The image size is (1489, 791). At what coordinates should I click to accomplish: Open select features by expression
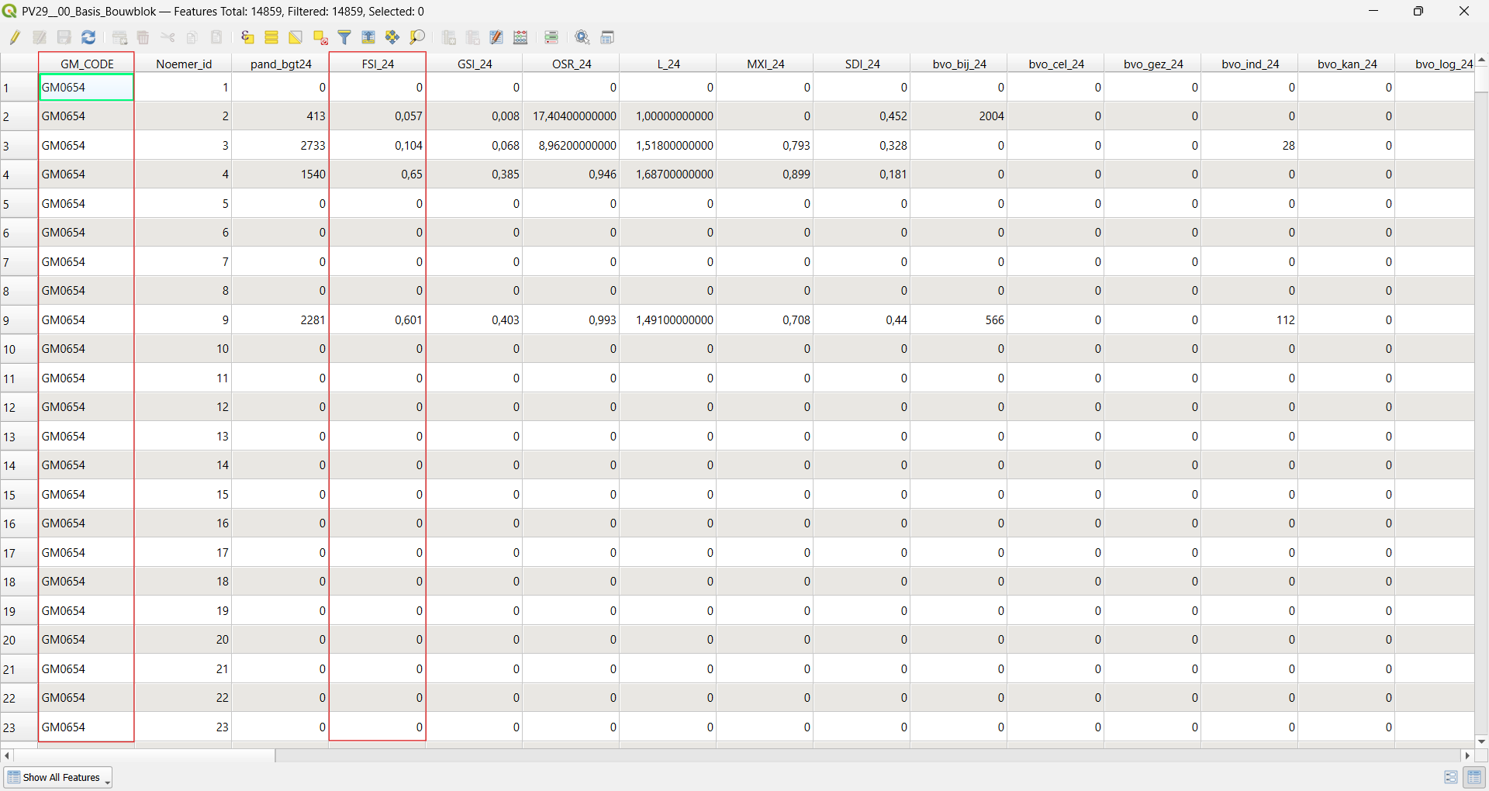click(x=247, y=37)
